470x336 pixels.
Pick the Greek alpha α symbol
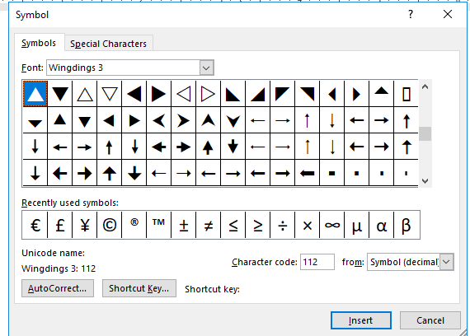click(x=381, y=225)
